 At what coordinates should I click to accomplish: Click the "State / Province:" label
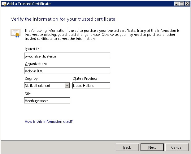pos(85,79)
